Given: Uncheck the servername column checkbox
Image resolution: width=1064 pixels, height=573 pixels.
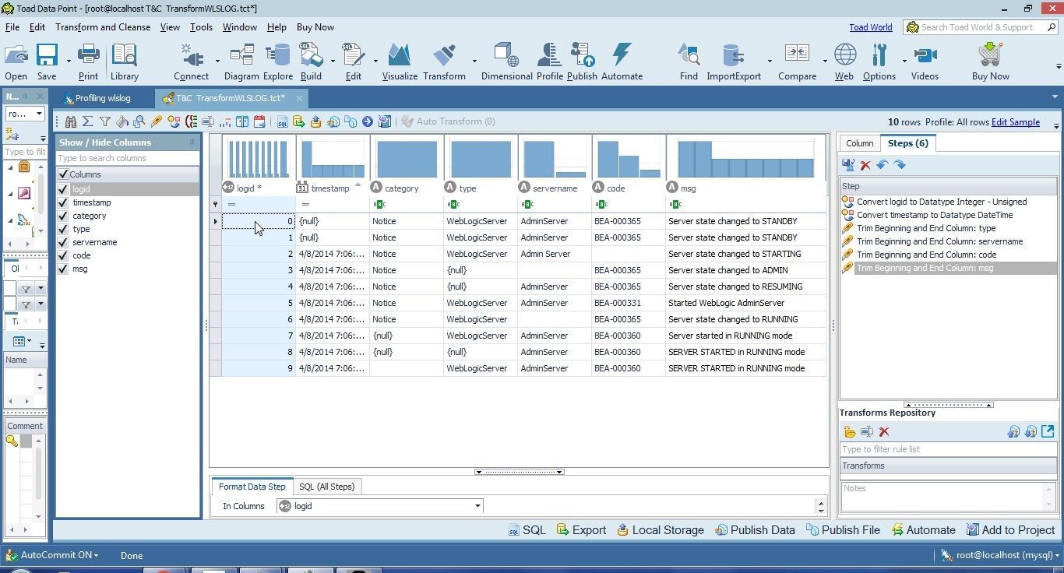Looking at the screenshot, I should click(x=63, y=242).
